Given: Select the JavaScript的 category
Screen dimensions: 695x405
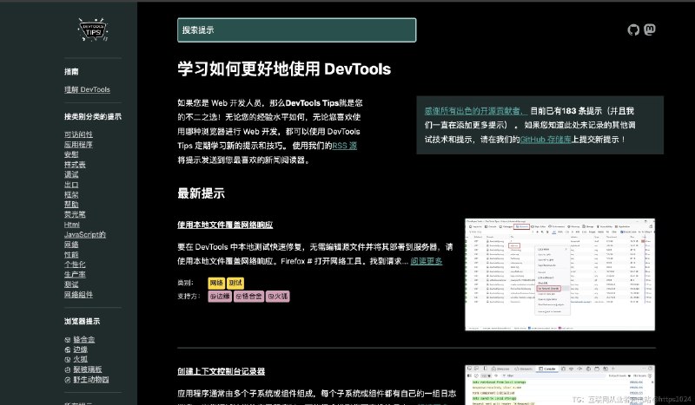Looking at the screenshot, I should [x=85, y=235].
